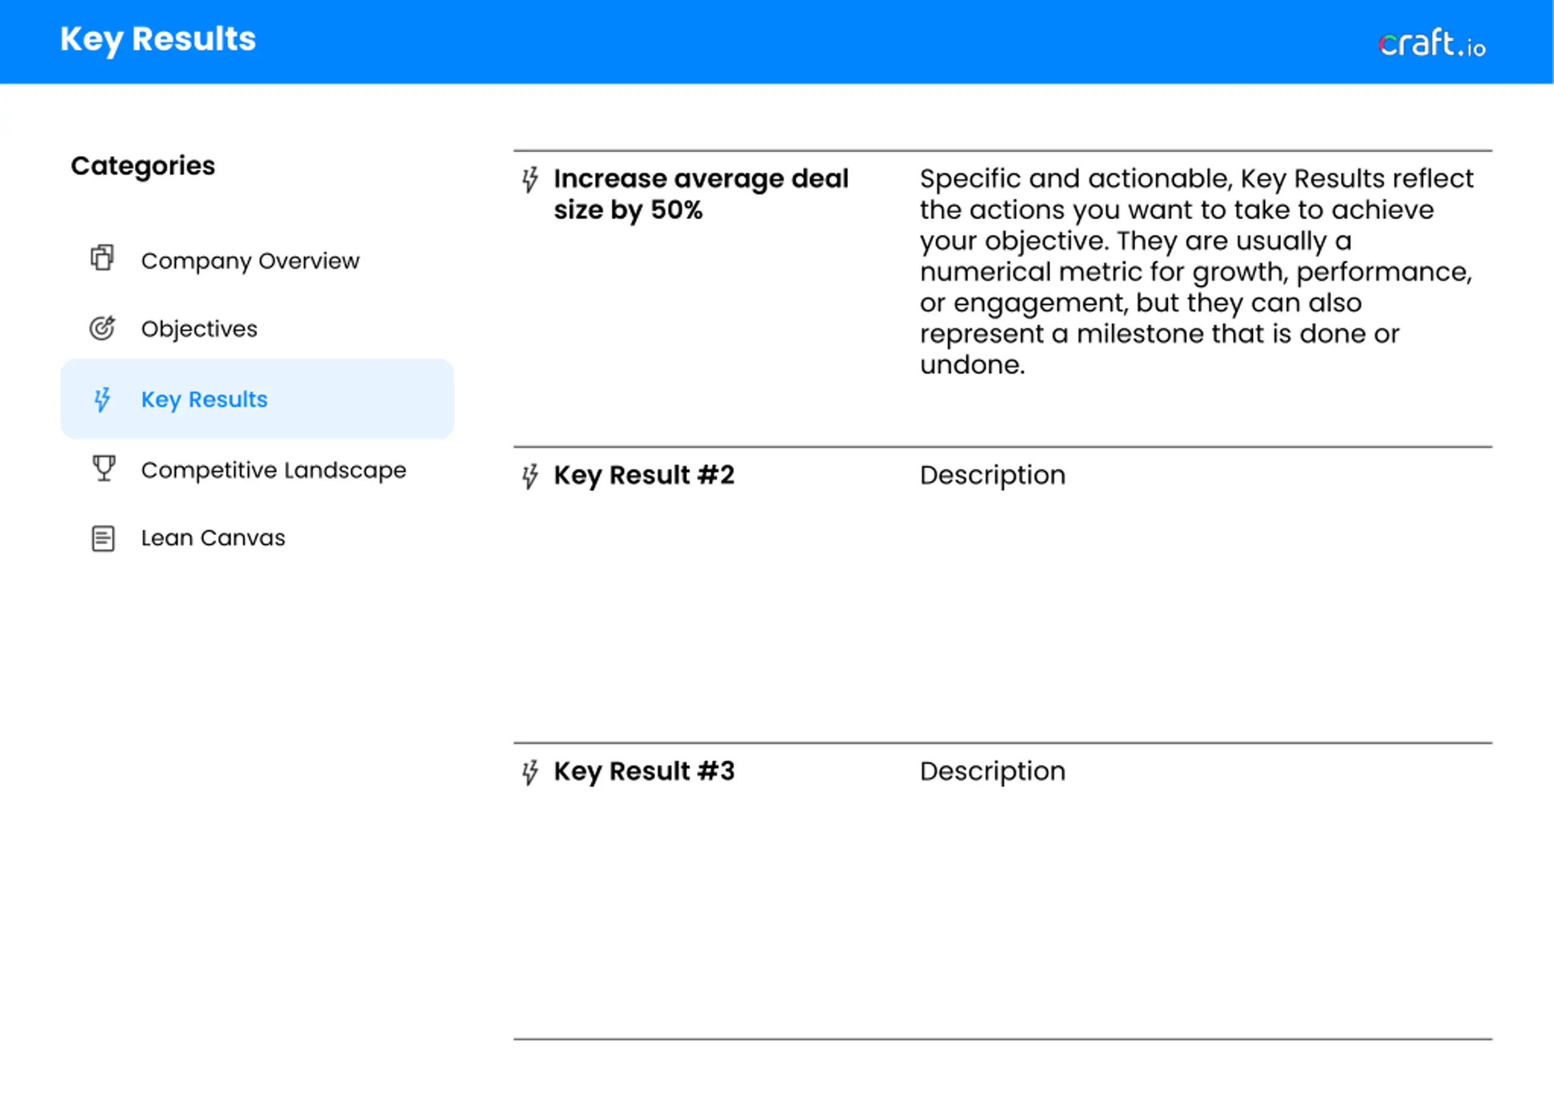The image size is (1554, 1098).
Task: Go to Lean Canvas category
Action: (x=213, y=538)
